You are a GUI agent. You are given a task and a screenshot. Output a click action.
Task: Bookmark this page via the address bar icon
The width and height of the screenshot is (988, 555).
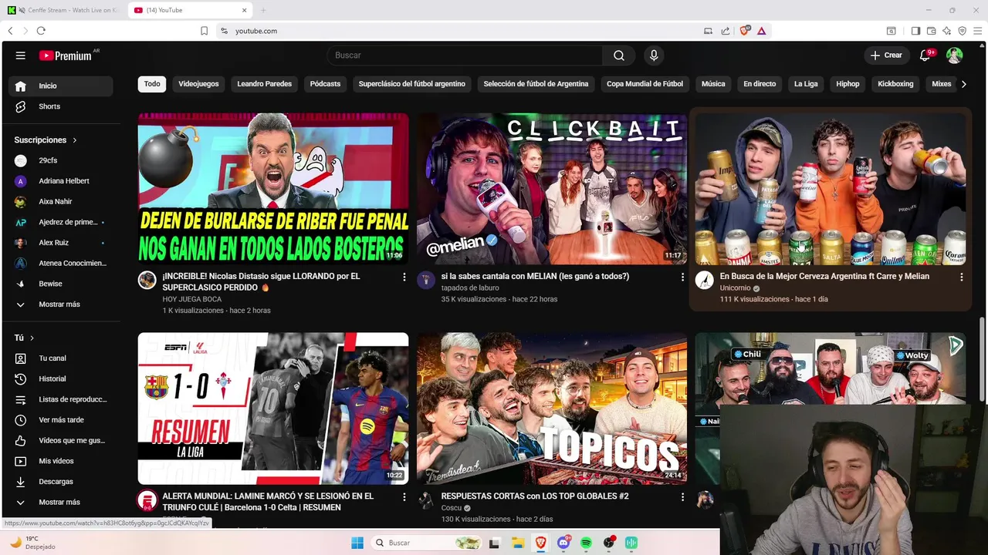click(x=205, y=31)
